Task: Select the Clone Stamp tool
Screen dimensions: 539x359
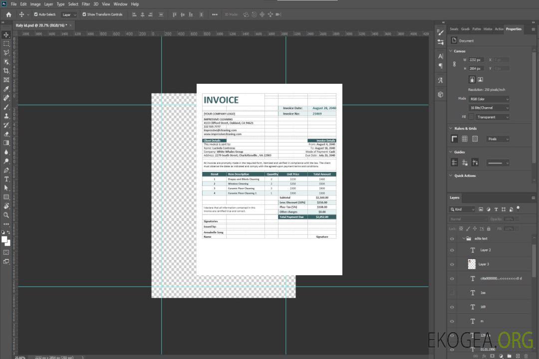Action: click(x=6, y=116)
